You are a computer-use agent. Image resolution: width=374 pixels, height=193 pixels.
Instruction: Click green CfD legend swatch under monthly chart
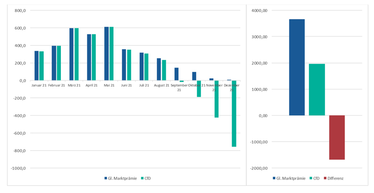coord(142,178)
